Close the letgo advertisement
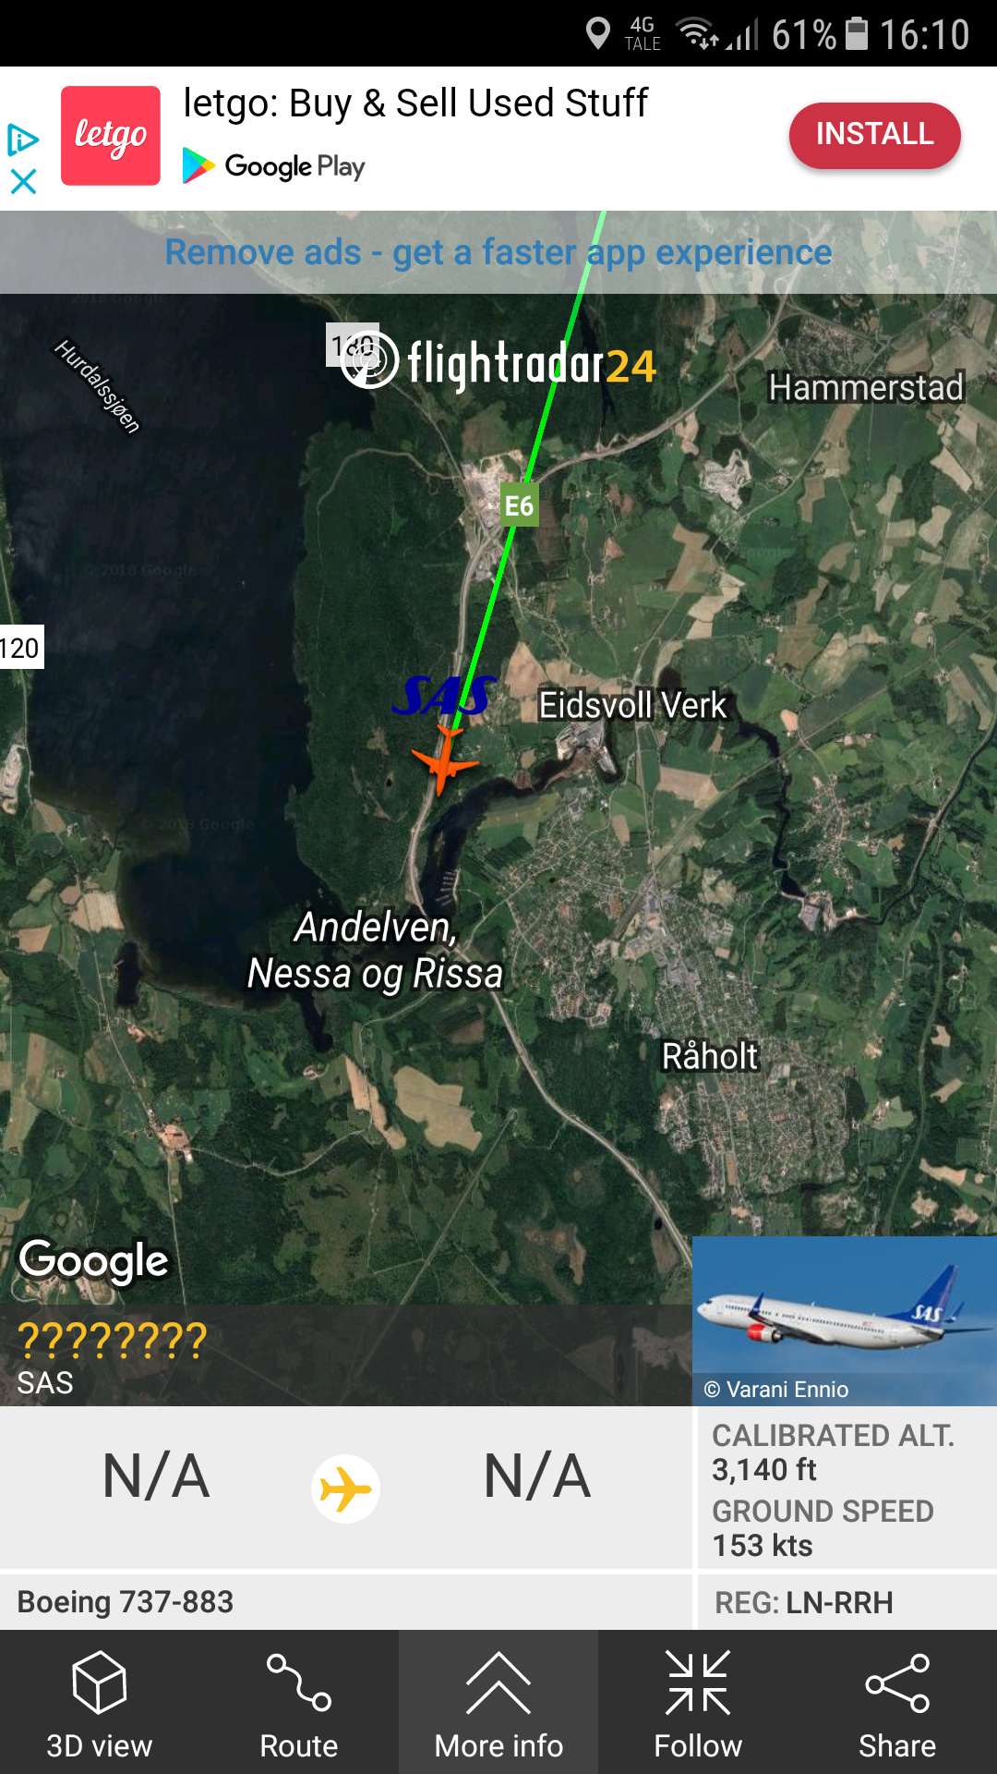The image size is (997, 1774). coord(23,181)
